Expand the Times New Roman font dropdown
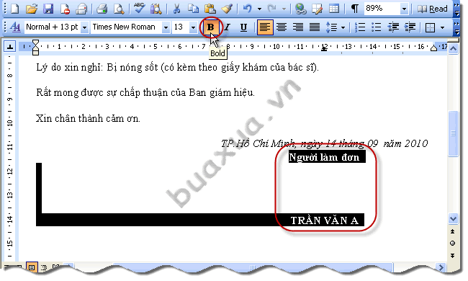 click(166, 27)
